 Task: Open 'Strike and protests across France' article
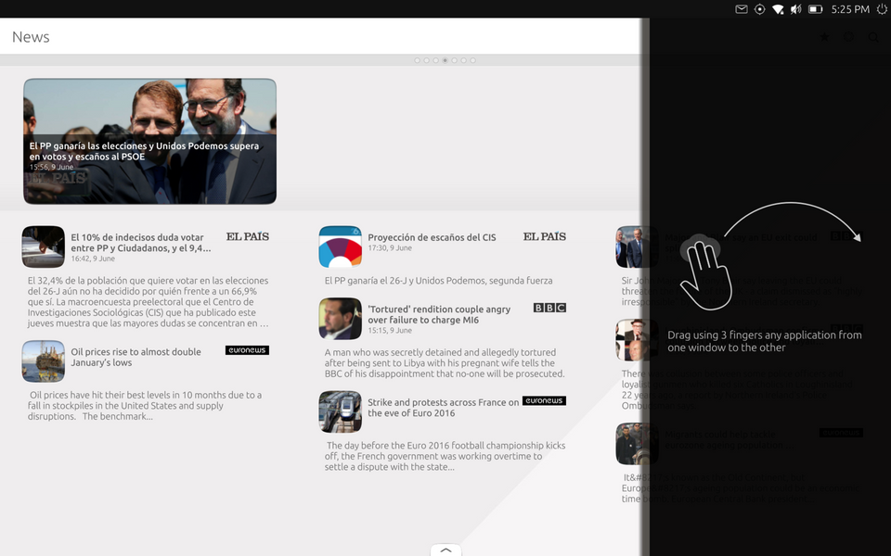443,408
